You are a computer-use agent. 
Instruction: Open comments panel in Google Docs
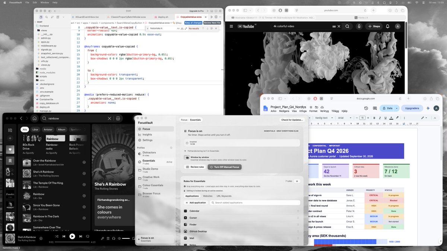pyautogui.click(x=374, y=108)
